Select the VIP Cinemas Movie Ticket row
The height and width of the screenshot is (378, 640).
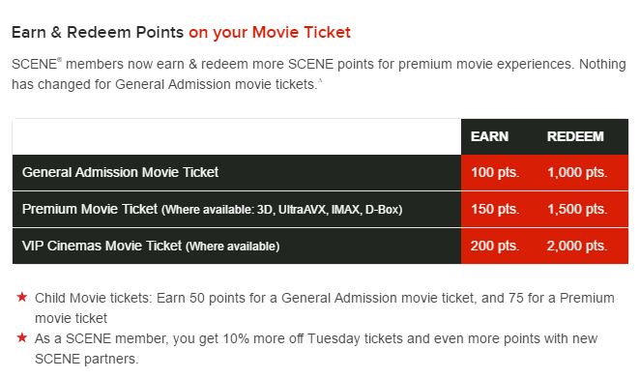[x=320, y=246]
